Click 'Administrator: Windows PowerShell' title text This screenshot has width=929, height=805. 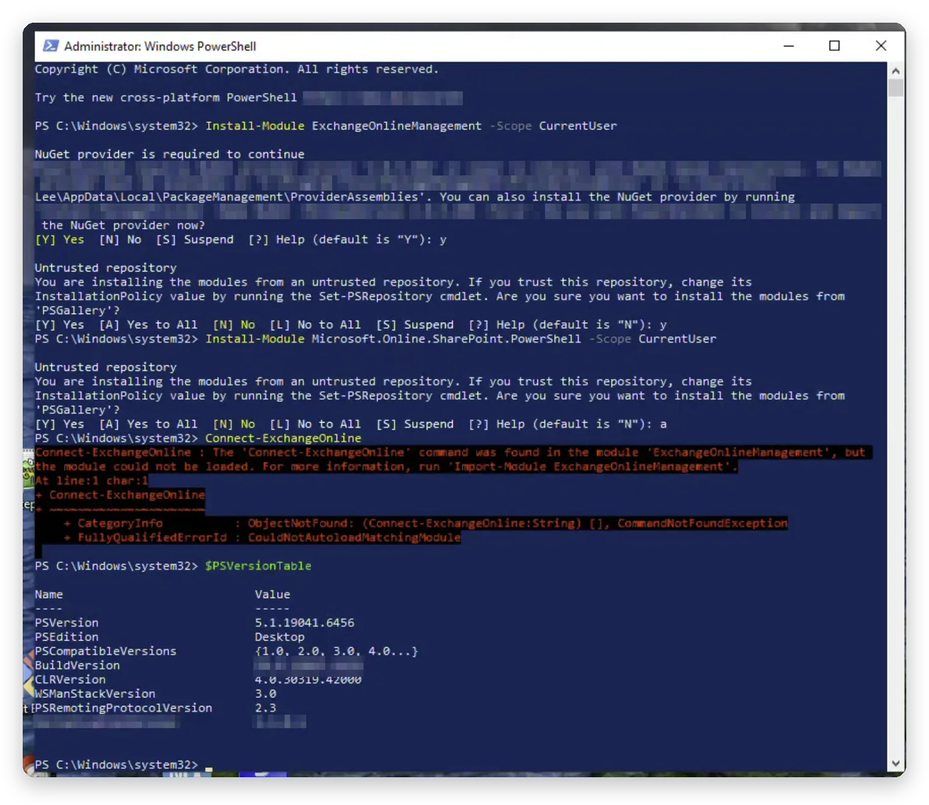[160, 46]
